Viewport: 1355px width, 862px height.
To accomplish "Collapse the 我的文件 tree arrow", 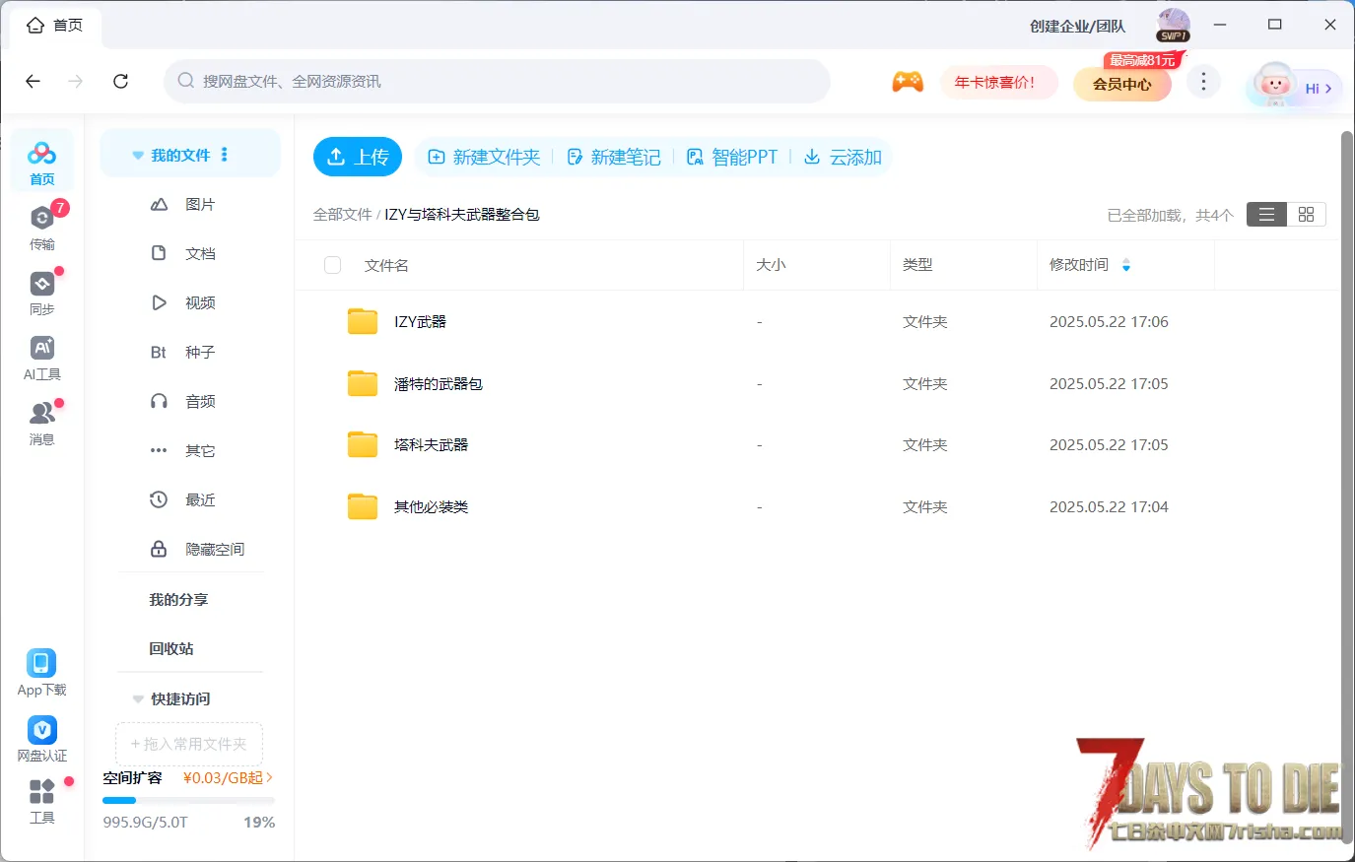I will 138,156.
